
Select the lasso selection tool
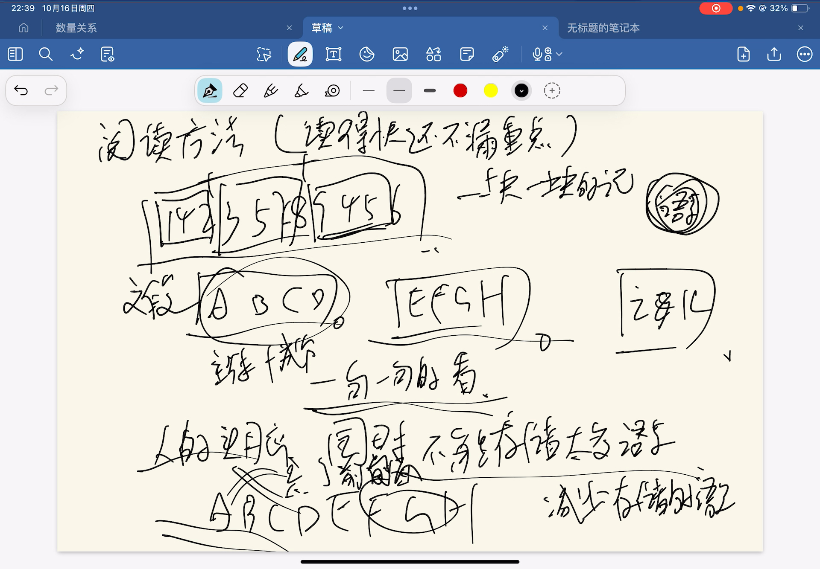(264, 55)
